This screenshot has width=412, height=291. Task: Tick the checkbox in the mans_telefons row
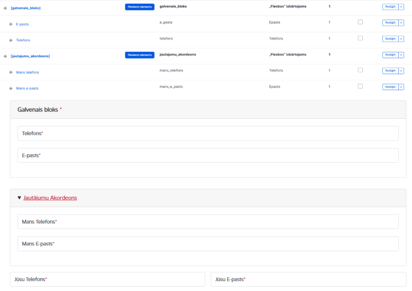360,70
